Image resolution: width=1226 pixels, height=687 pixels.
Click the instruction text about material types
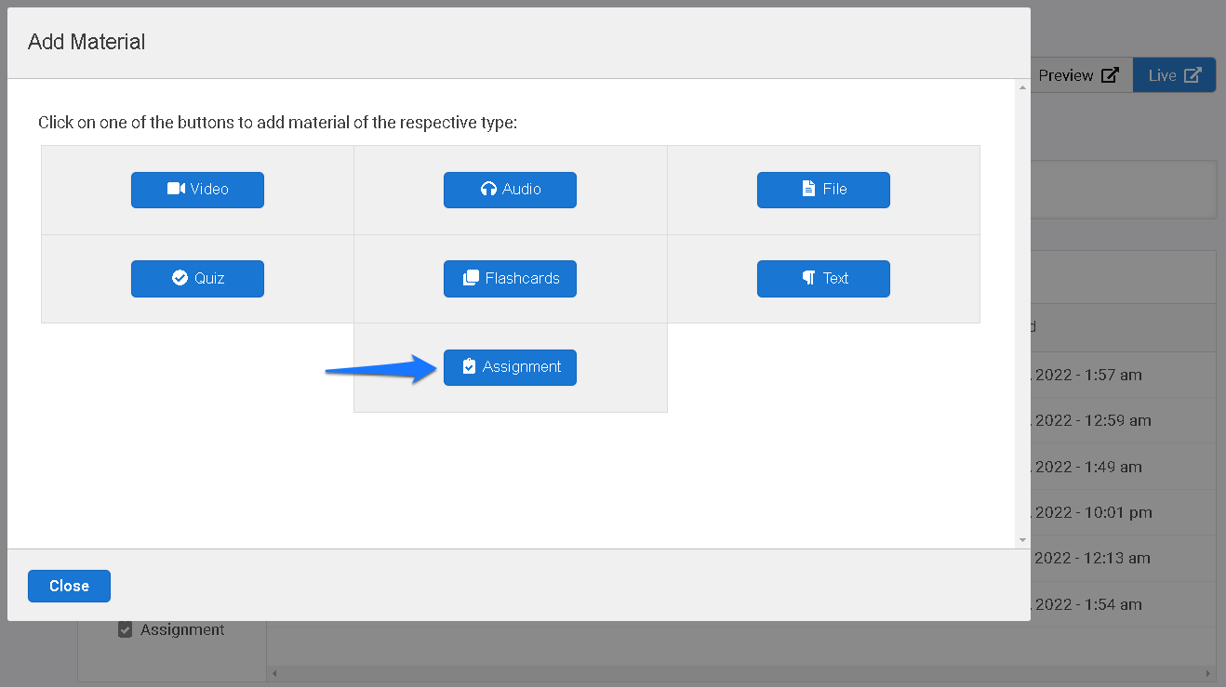pyautogui.click(x=277, y=123)
